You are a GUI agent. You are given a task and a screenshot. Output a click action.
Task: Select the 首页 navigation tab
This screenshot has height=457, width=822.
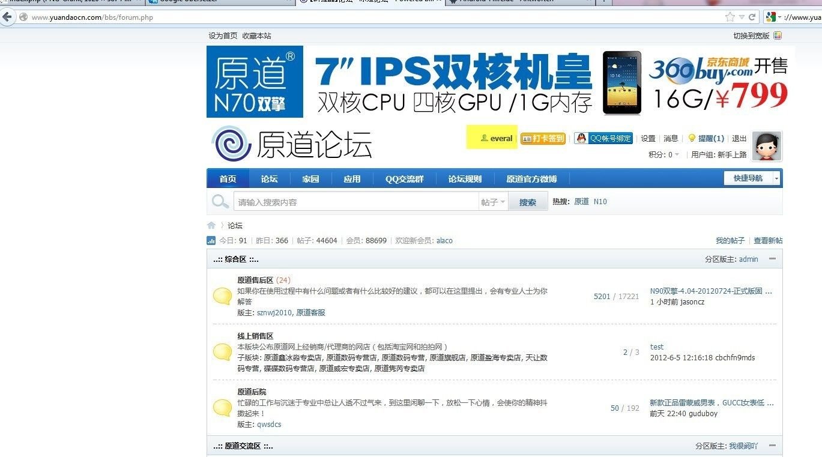pos(228,179)
